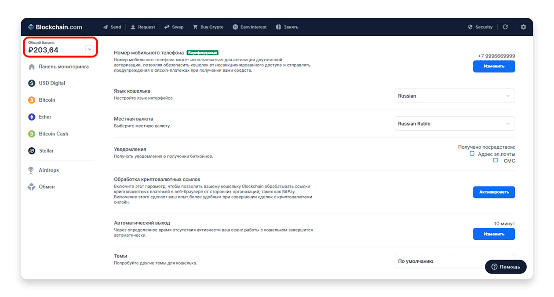
Task: Go to Панель мониторинга in sidebar
Action: pyautogui.click(x=59, y=67)
